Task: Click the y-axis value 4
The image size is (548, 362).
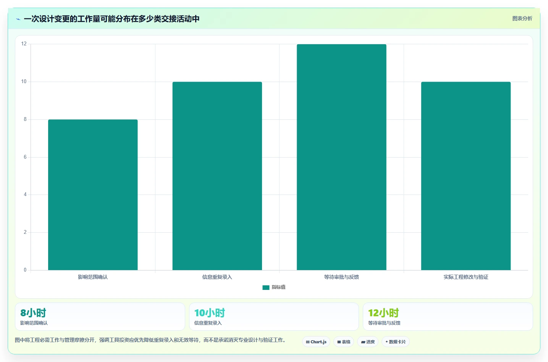Action: click(x=25, y=195)
